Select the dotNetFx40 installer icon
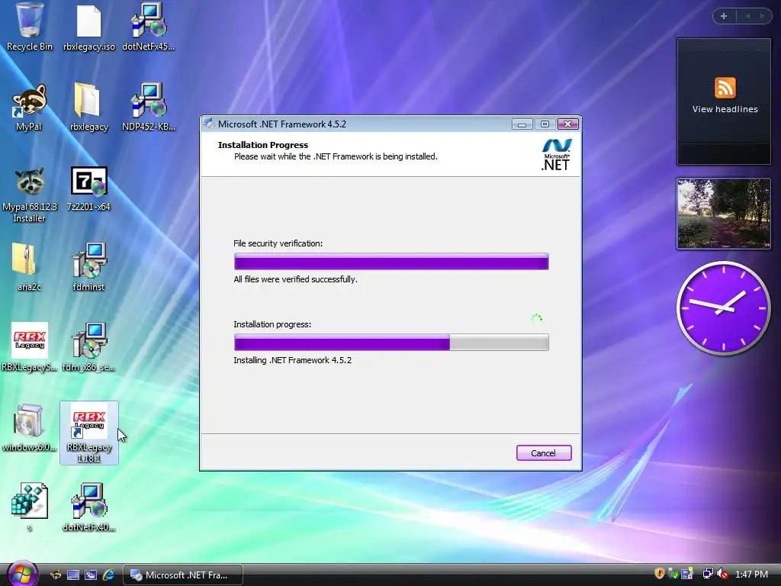Screen dimensions: 781x586 point(88,506)
